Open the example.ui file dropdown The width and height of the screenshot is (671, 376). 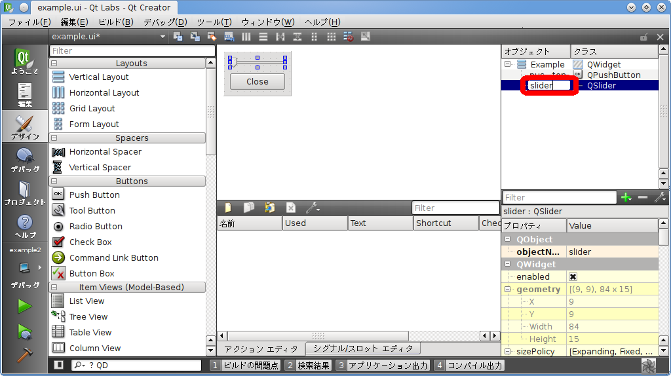pyautogui.click(x=163, y=37)
